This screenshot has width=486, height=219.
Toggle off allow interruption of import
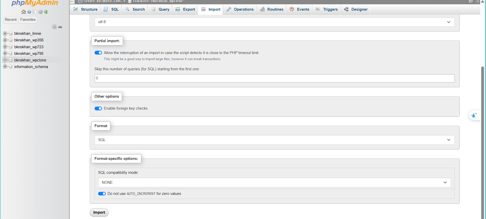coord(98,53)
